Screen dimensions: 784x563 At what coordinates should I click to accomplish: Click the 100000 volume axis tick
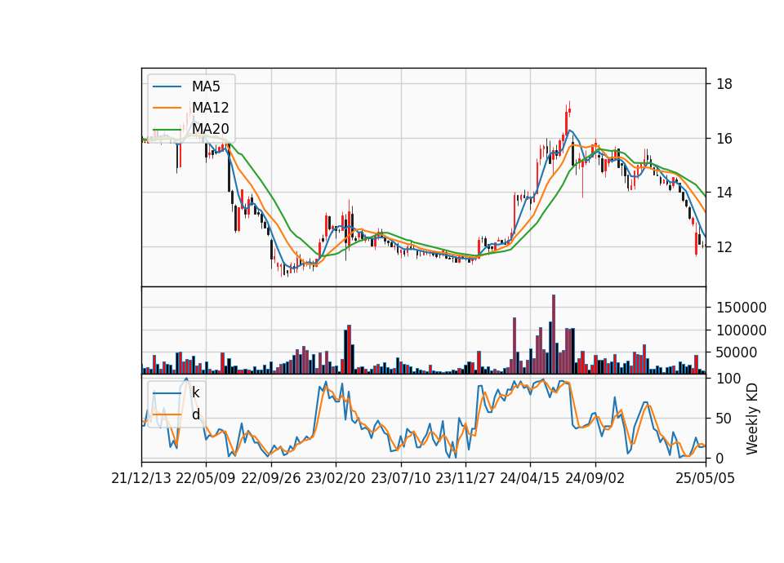pos(742,330)
